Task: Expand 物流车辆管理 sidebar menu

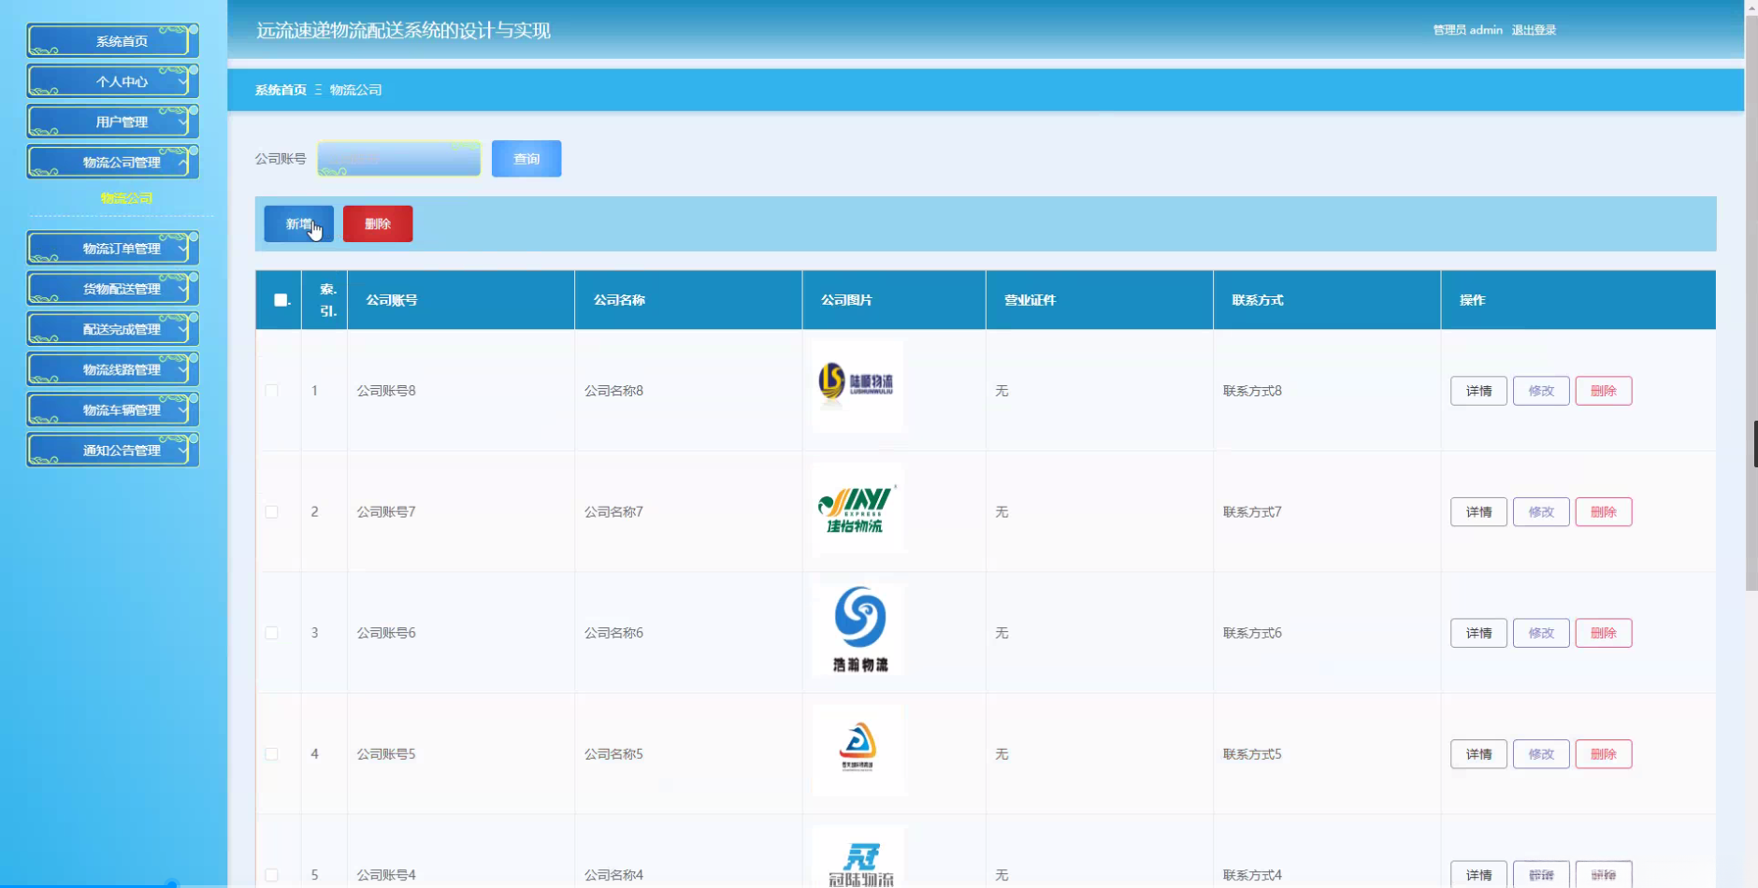Action: click(113, 409)
